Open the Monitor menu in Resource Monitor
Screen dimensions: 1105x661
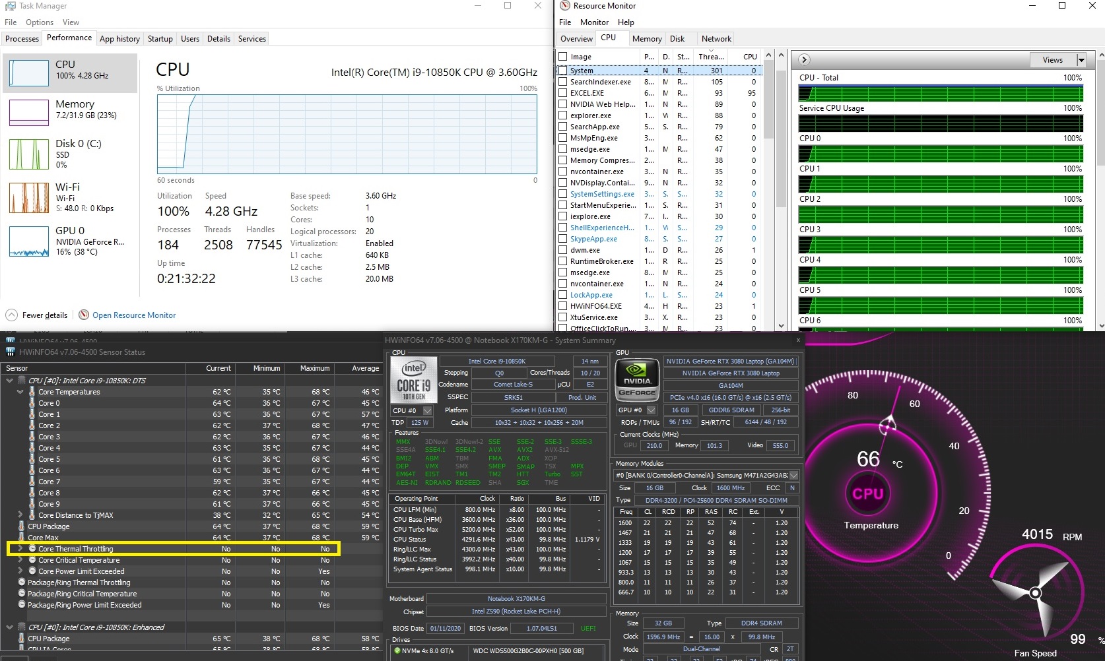[x=594, y=22]
